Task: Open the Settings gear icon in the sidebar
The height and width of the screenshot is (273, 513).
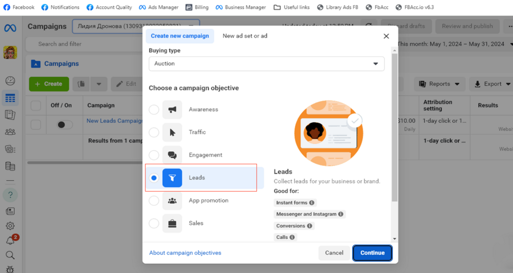Action: (10, 226)
